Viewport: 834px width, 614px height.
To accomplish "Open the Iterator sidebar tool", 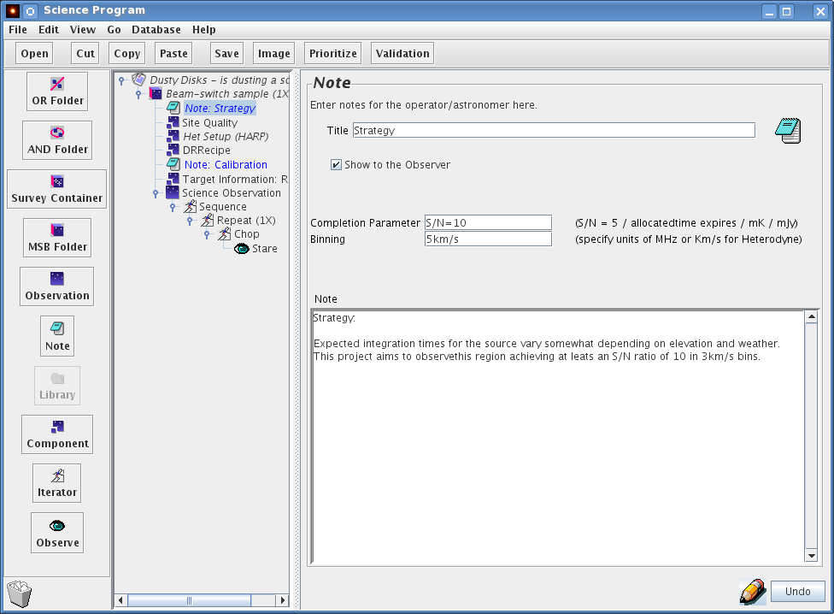I will [x=57, y=484].
